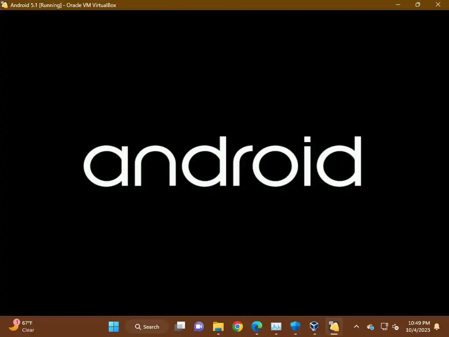Open the clock showing 10:49 PM
The image size is (449, 337).
[418, 326]
